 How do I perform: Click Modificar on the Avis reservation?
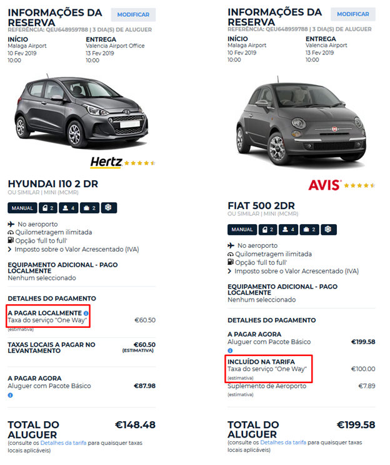tap(353, 14)
